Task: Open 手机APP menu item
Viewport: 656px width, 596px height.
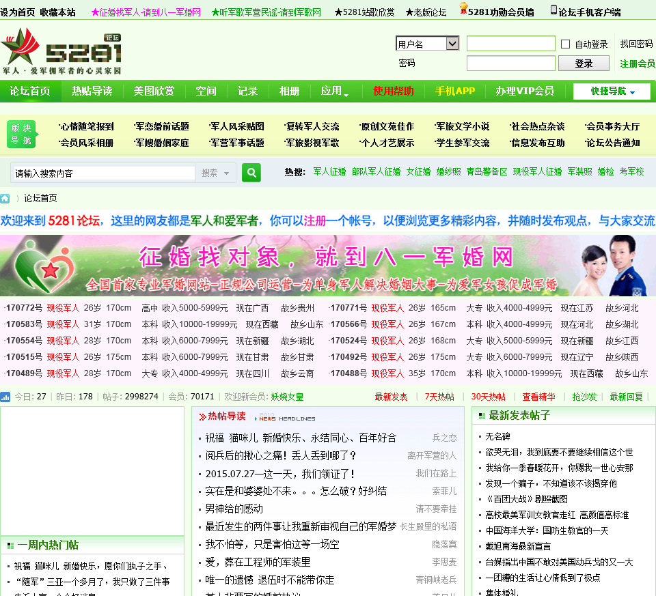Action: (x=455, y=91)
